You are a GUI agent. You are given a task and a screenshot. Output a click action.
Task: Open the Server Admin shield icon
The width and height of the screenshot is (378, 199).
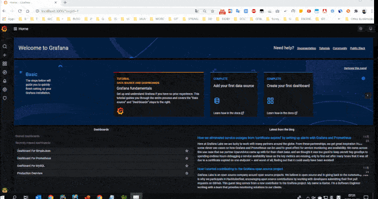4,98
